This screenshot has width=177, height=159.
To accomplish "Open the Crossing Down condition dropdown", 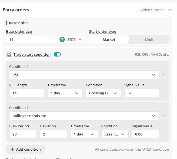I will pyautogui.click(x=103, y=93).
